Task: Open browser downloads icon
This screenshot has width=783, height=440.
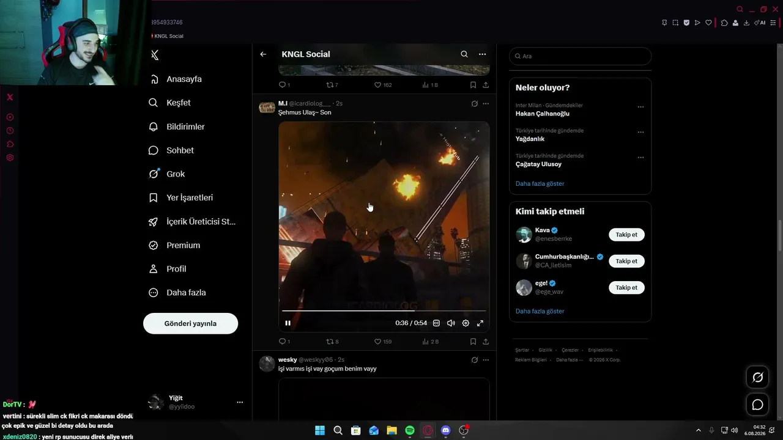Action: click(x=746, y=23)
